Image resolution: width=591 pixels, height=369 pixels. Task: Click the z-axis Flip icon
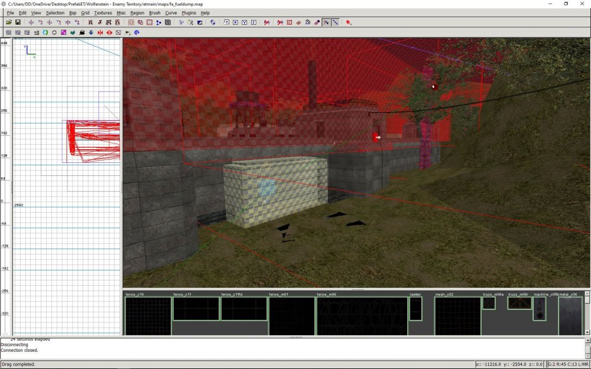68,22
